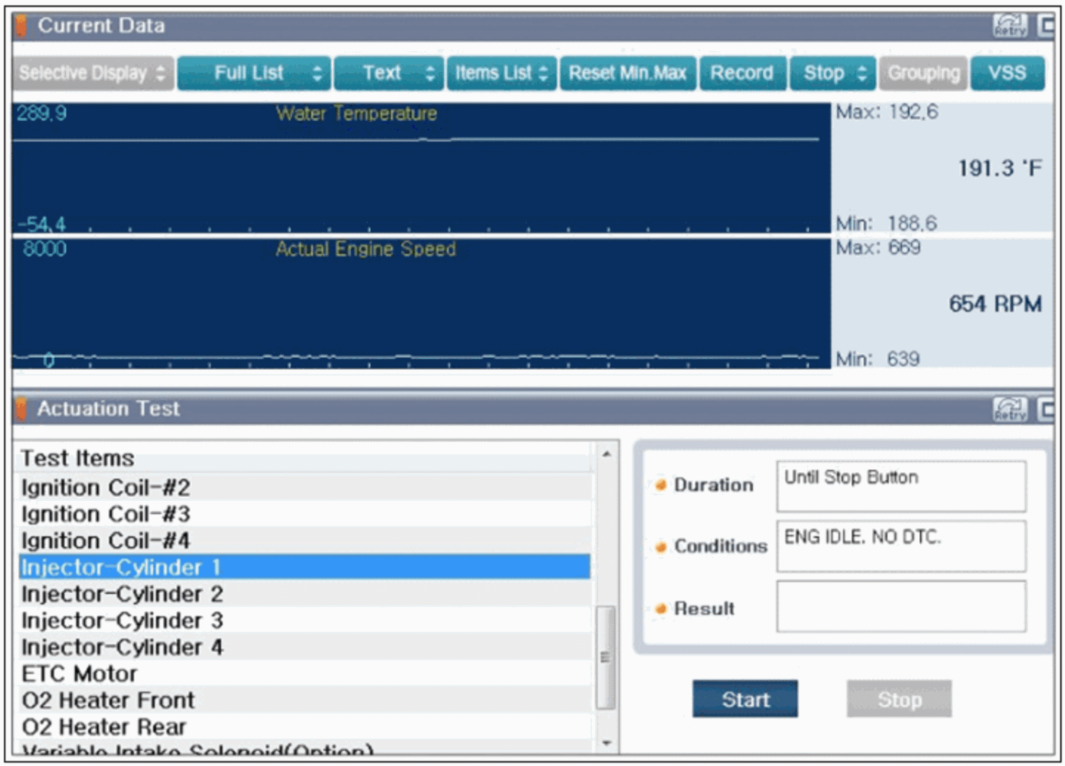Maximize the Actuation Test panel
1065x766 pixels.
(x=1047, y=409)
